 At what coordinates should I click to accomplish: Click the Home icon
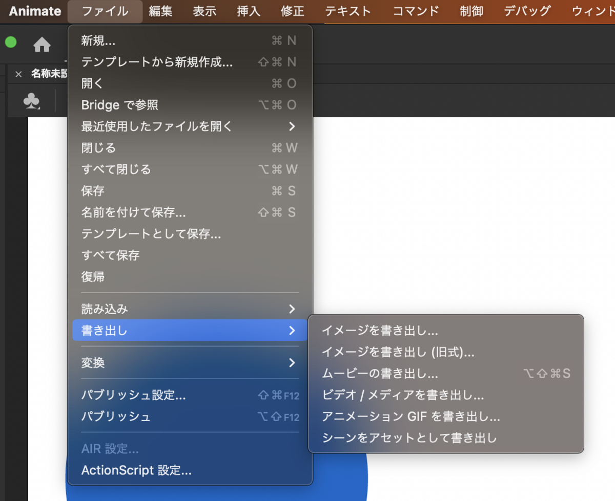click(x=42, y=45)
